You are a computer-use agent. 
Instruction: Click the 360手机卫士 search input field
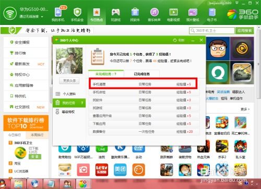[x=212, y=31]
